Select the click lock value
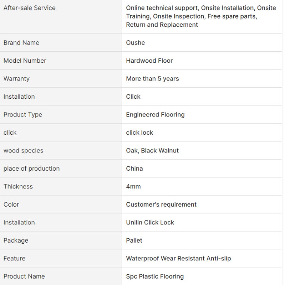285x285 pixels. pos(140,133)
